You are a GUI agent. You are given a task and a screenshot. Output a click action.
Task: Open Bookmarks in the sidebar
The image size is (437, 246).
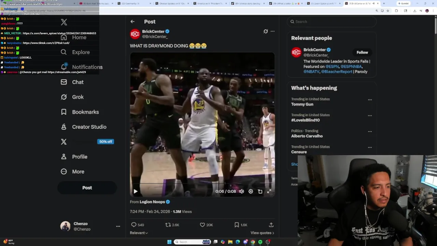pos(80,112)
